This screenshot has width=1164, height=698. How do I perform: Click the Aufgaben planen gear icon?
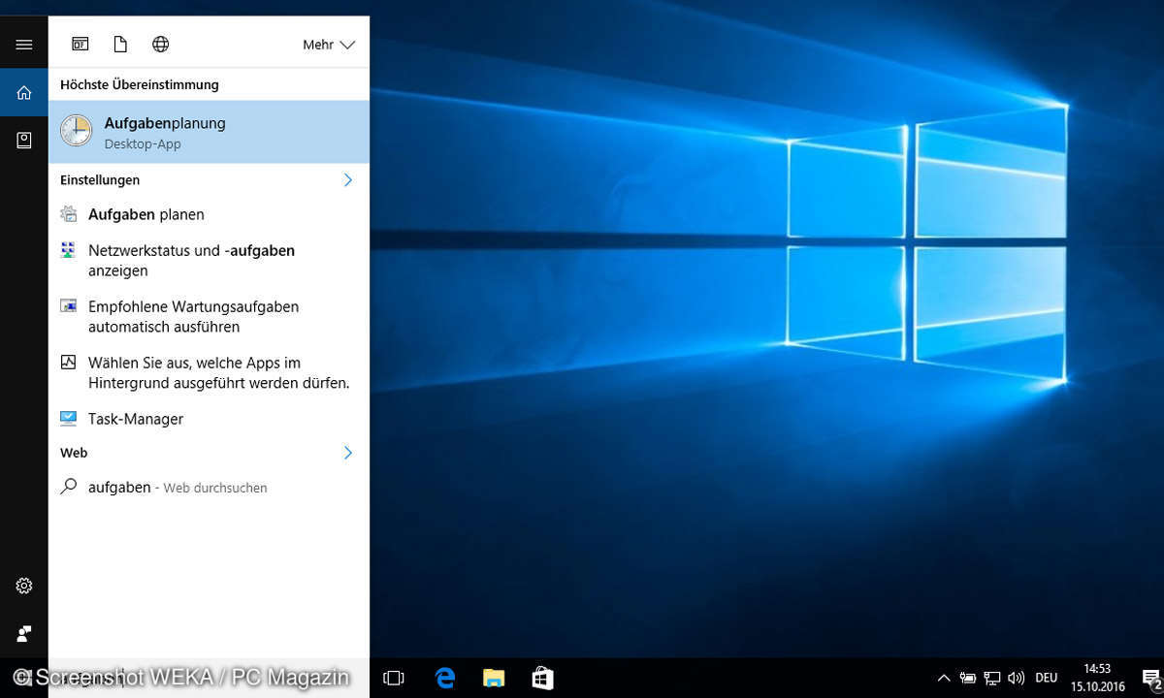coord(68,214)
